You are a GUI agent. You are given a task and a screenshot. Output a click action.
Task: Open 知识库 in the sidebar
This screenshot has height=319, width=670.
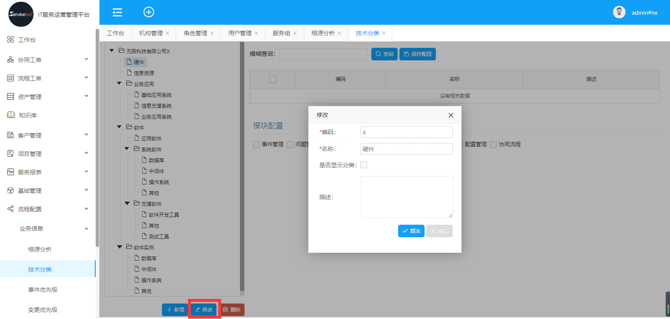[28, 115]
